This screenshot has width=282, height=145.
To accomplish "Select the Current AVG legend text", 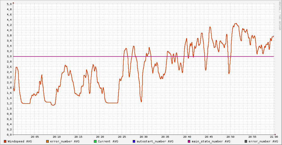I will (x=108, y=142).
